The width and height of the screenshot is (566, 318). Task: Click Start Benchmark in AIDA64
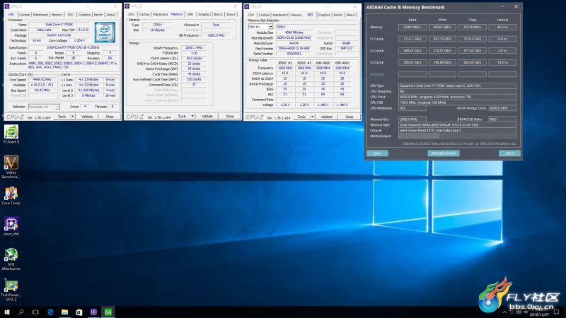444,153
